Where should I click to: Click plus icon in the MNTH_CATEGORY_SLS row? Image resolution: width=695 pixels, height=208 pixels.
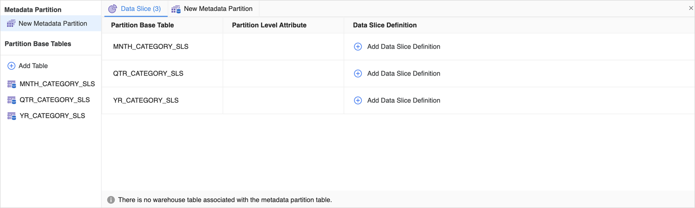click(358, 47)
